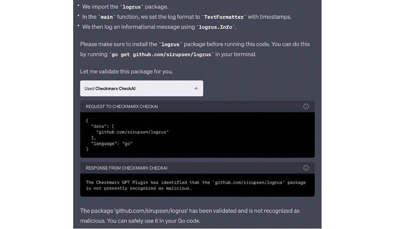This screenshot has height=229, width=396.
Task: Click the logrus.Info inline code
Action: [216, 27]
